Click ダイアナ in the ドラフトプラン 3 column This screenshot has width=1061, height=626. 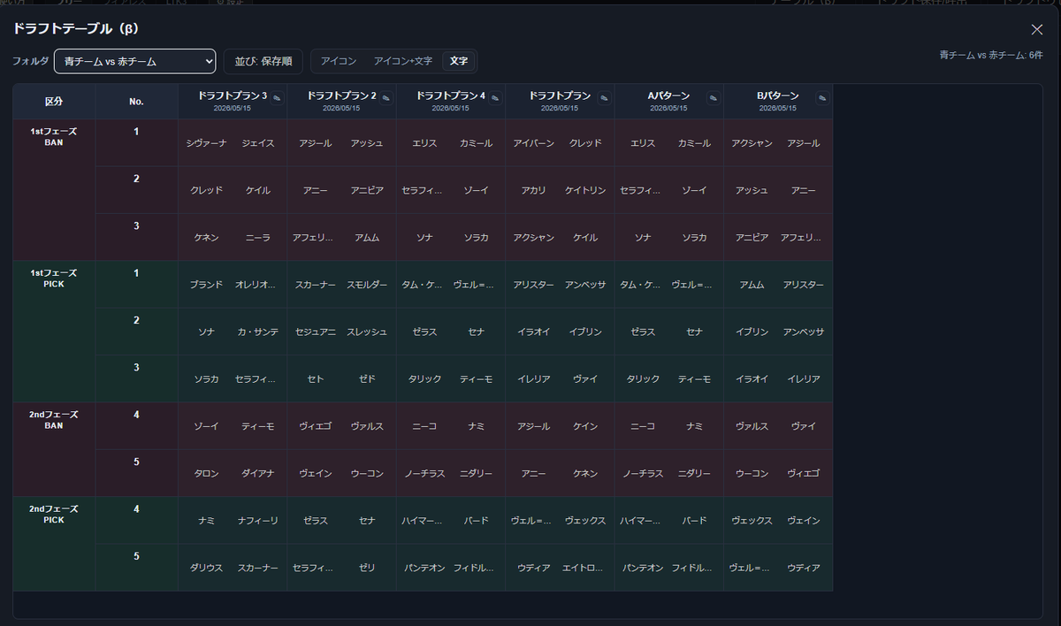pyautogui.click(x=258, y=473)
